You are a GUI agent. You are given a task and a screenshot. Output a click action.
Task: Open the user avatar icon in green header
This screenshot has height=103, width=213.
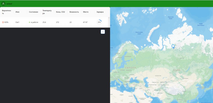coord(3,4)
